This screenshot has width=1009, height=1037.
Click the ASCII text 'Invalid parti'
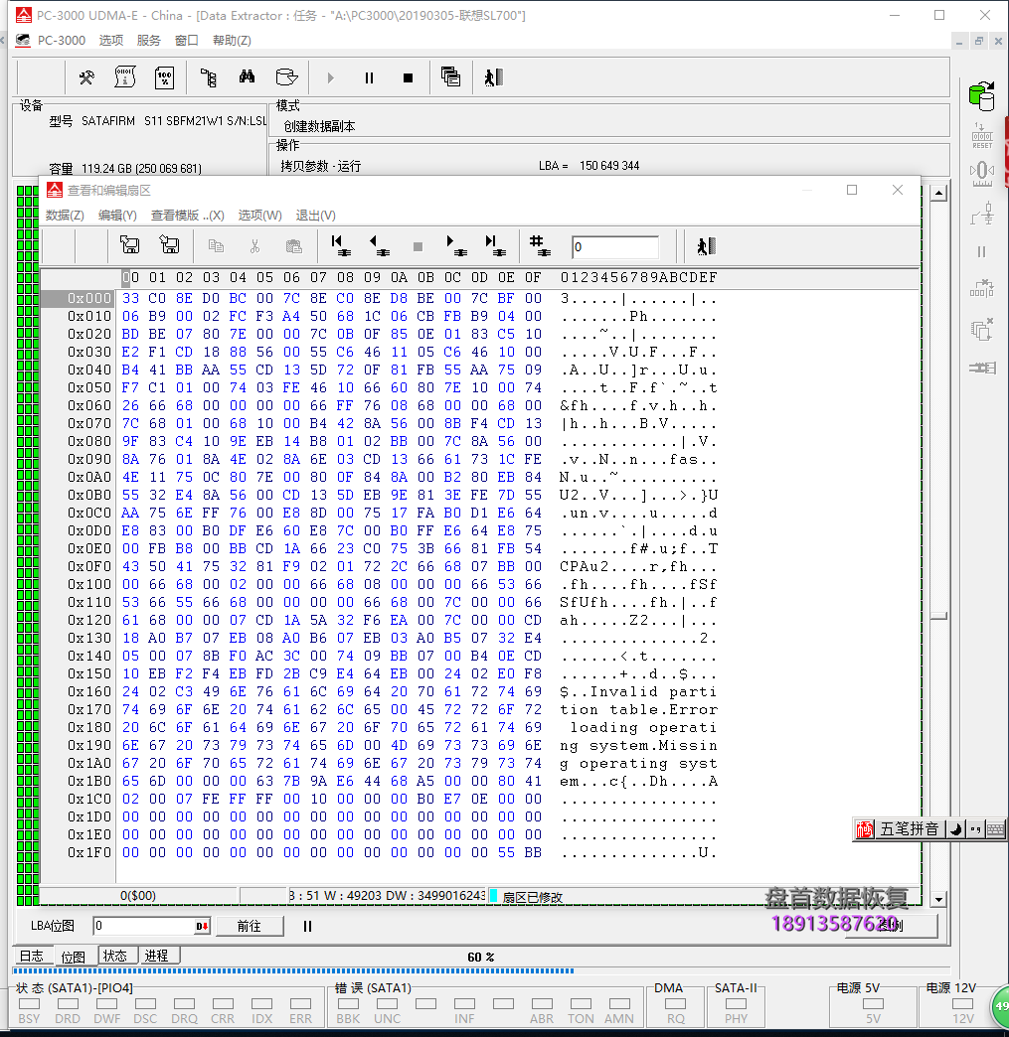click(653, 691)
